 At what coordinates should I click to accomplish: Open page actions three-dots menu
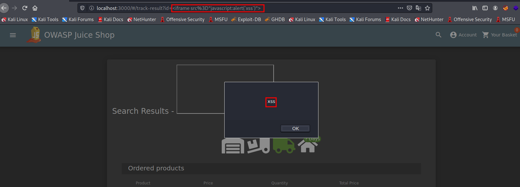click(400, 8)
